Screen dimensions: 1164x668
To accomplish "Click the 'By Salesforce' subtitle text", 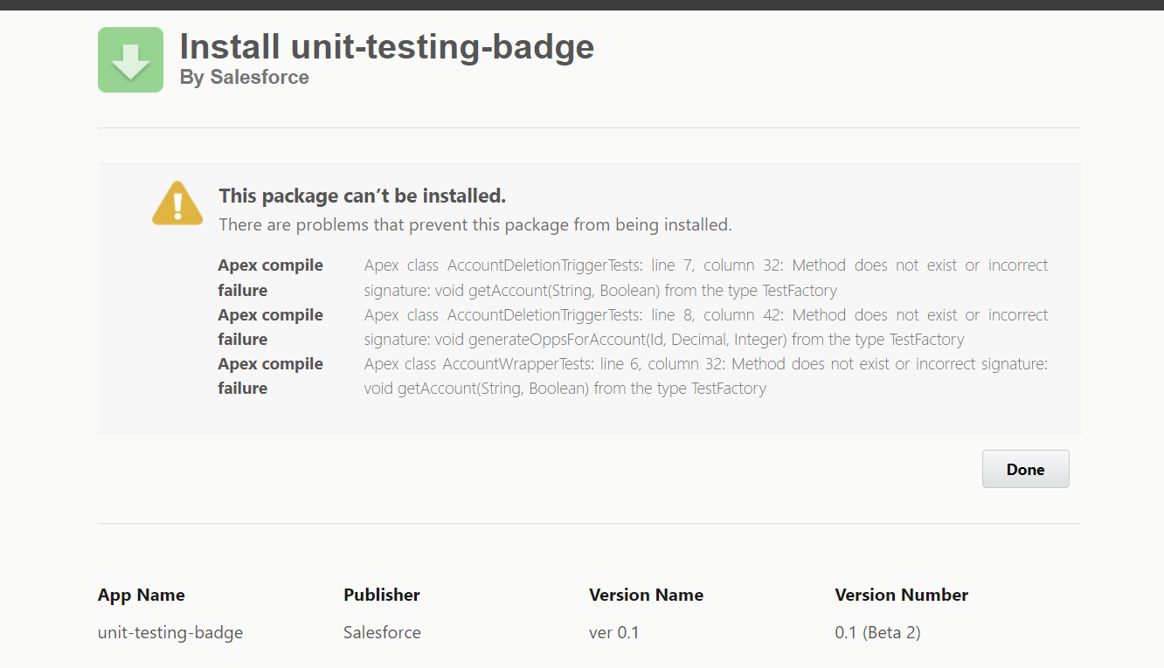I will coord(244,77).
